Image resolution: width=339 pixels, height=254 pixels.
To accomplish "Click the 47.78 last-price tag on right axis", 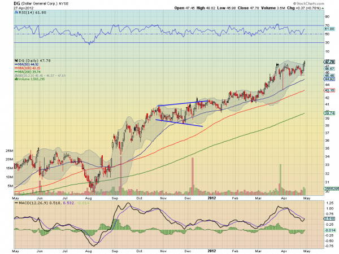I will click(329, 62).
